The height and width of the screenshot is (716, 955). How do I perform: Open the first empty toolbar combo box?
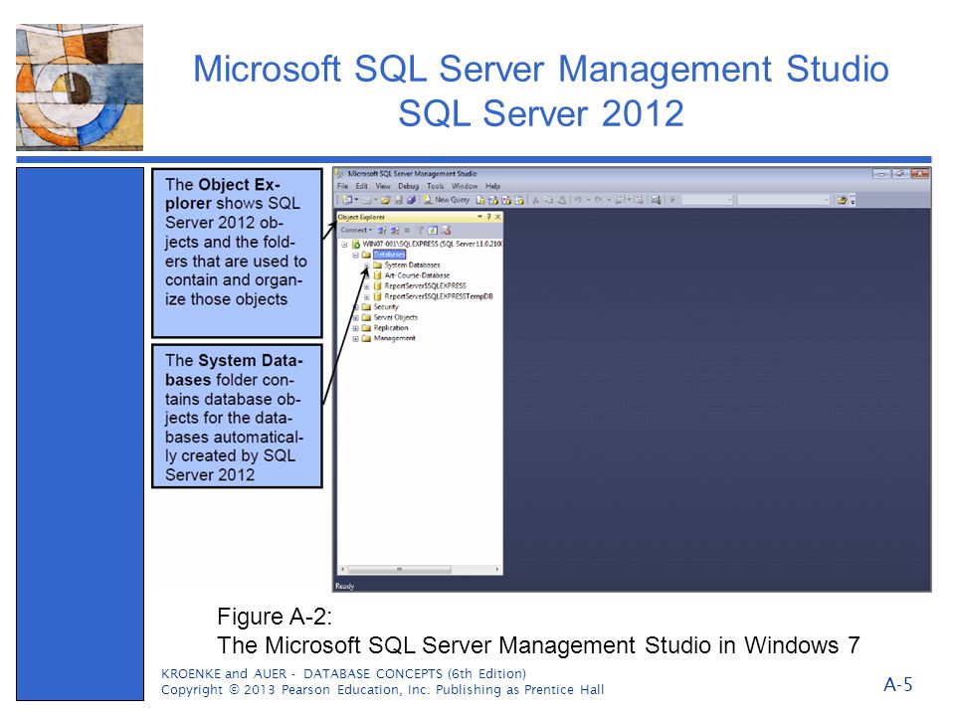[x=707, y=200]
